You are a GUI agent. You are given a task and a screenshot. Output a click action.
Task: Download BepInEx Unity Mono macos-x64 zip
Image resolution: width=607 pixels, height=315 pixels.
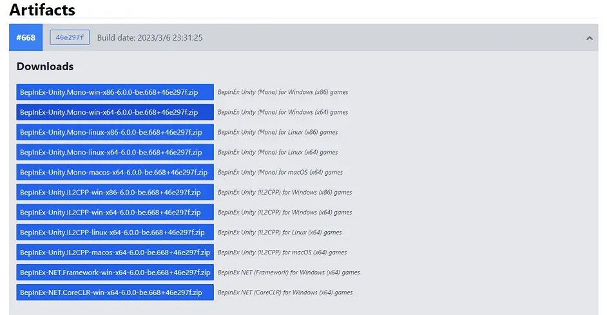tap(115, 172)
